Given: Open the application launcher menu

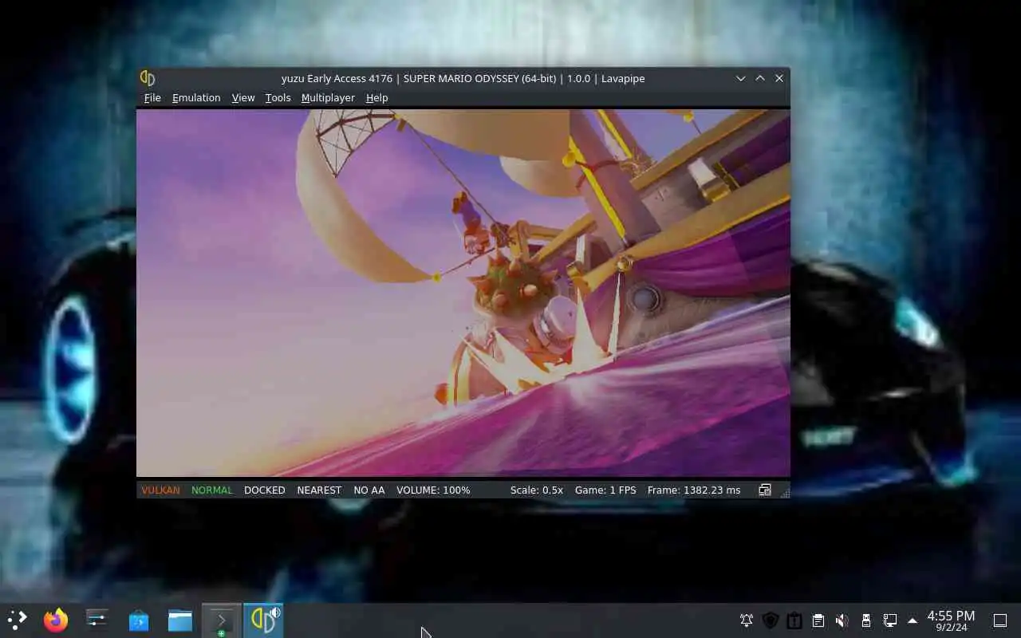Looking at the screenshot, I should (x=17, y=620).
